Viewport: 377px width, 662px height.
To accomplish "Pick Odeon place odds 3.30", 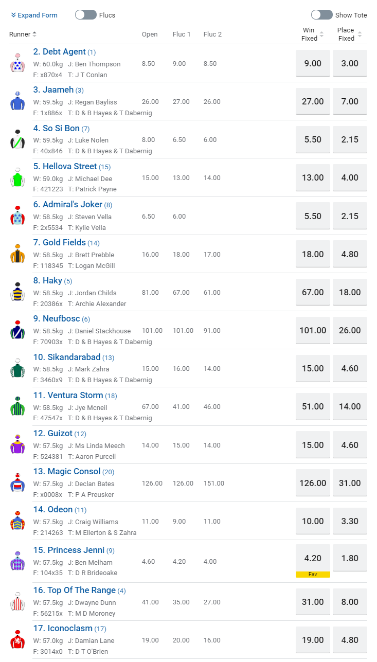I will [x=350, y=521].
